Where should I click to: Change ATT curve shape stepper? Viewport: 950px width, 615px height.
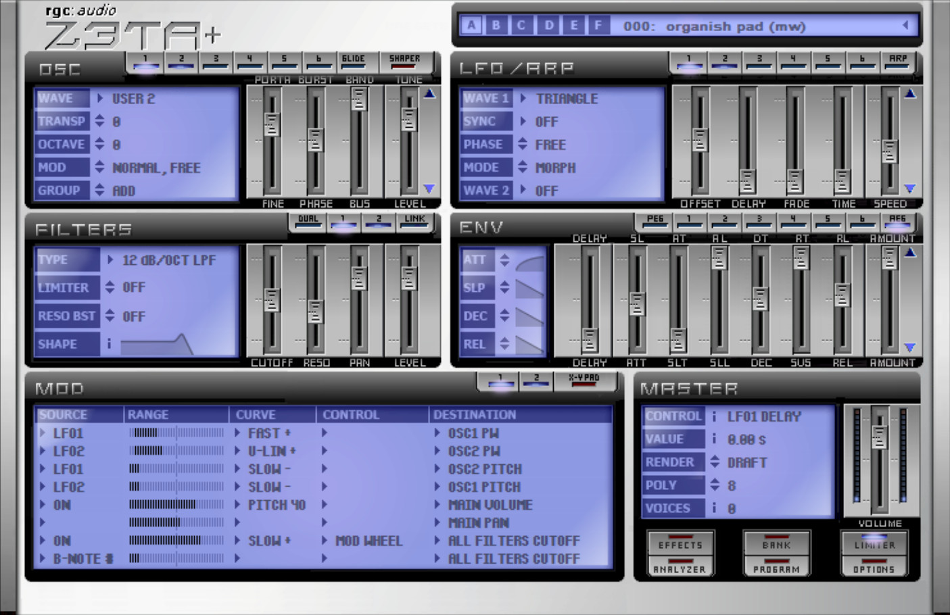coord(504,260)
